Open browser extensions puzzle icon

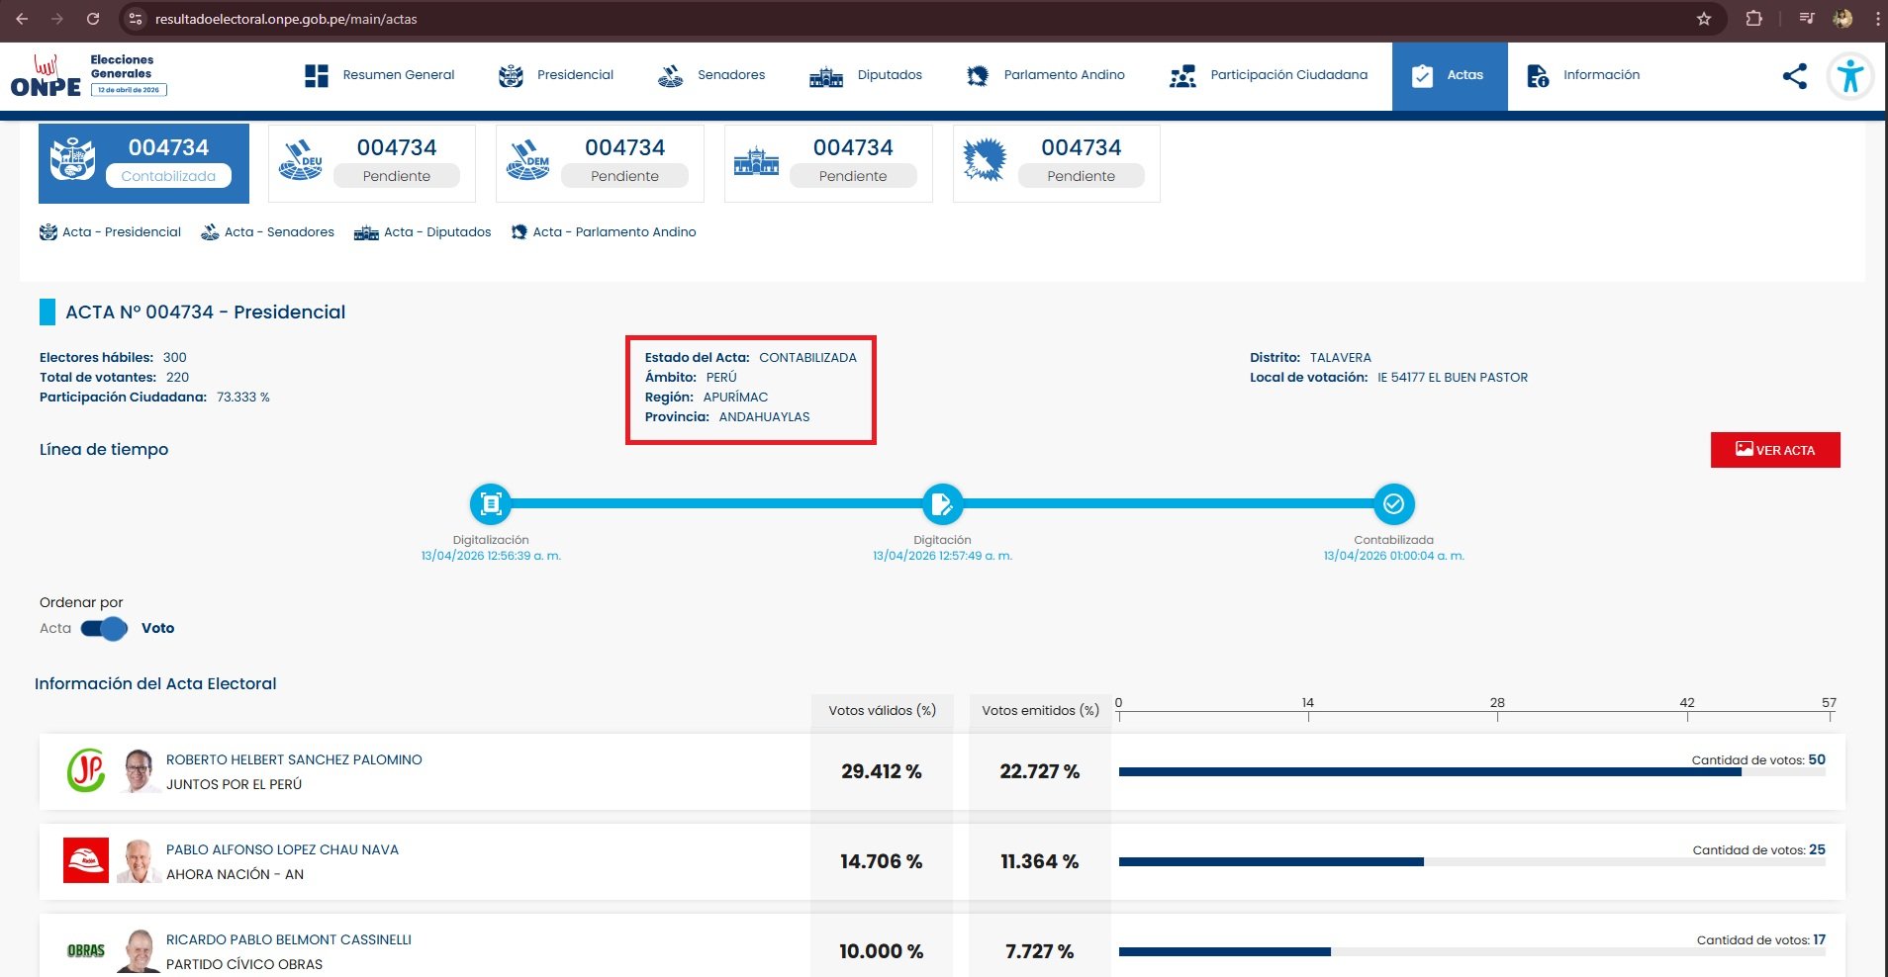[x=1753, y=19]
